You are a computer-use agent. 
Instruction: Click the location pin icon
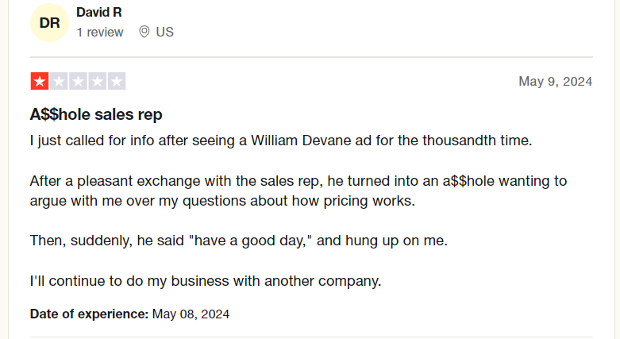(144, 32)
